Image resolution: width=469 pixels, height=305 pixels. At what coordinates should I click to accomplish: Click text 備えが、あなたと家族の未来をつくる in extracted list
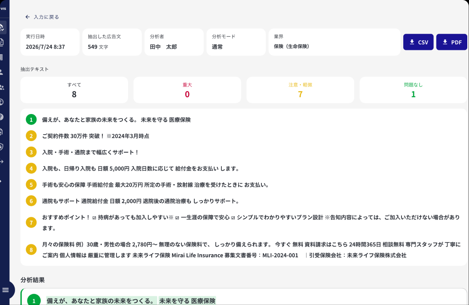coord(89,120)
